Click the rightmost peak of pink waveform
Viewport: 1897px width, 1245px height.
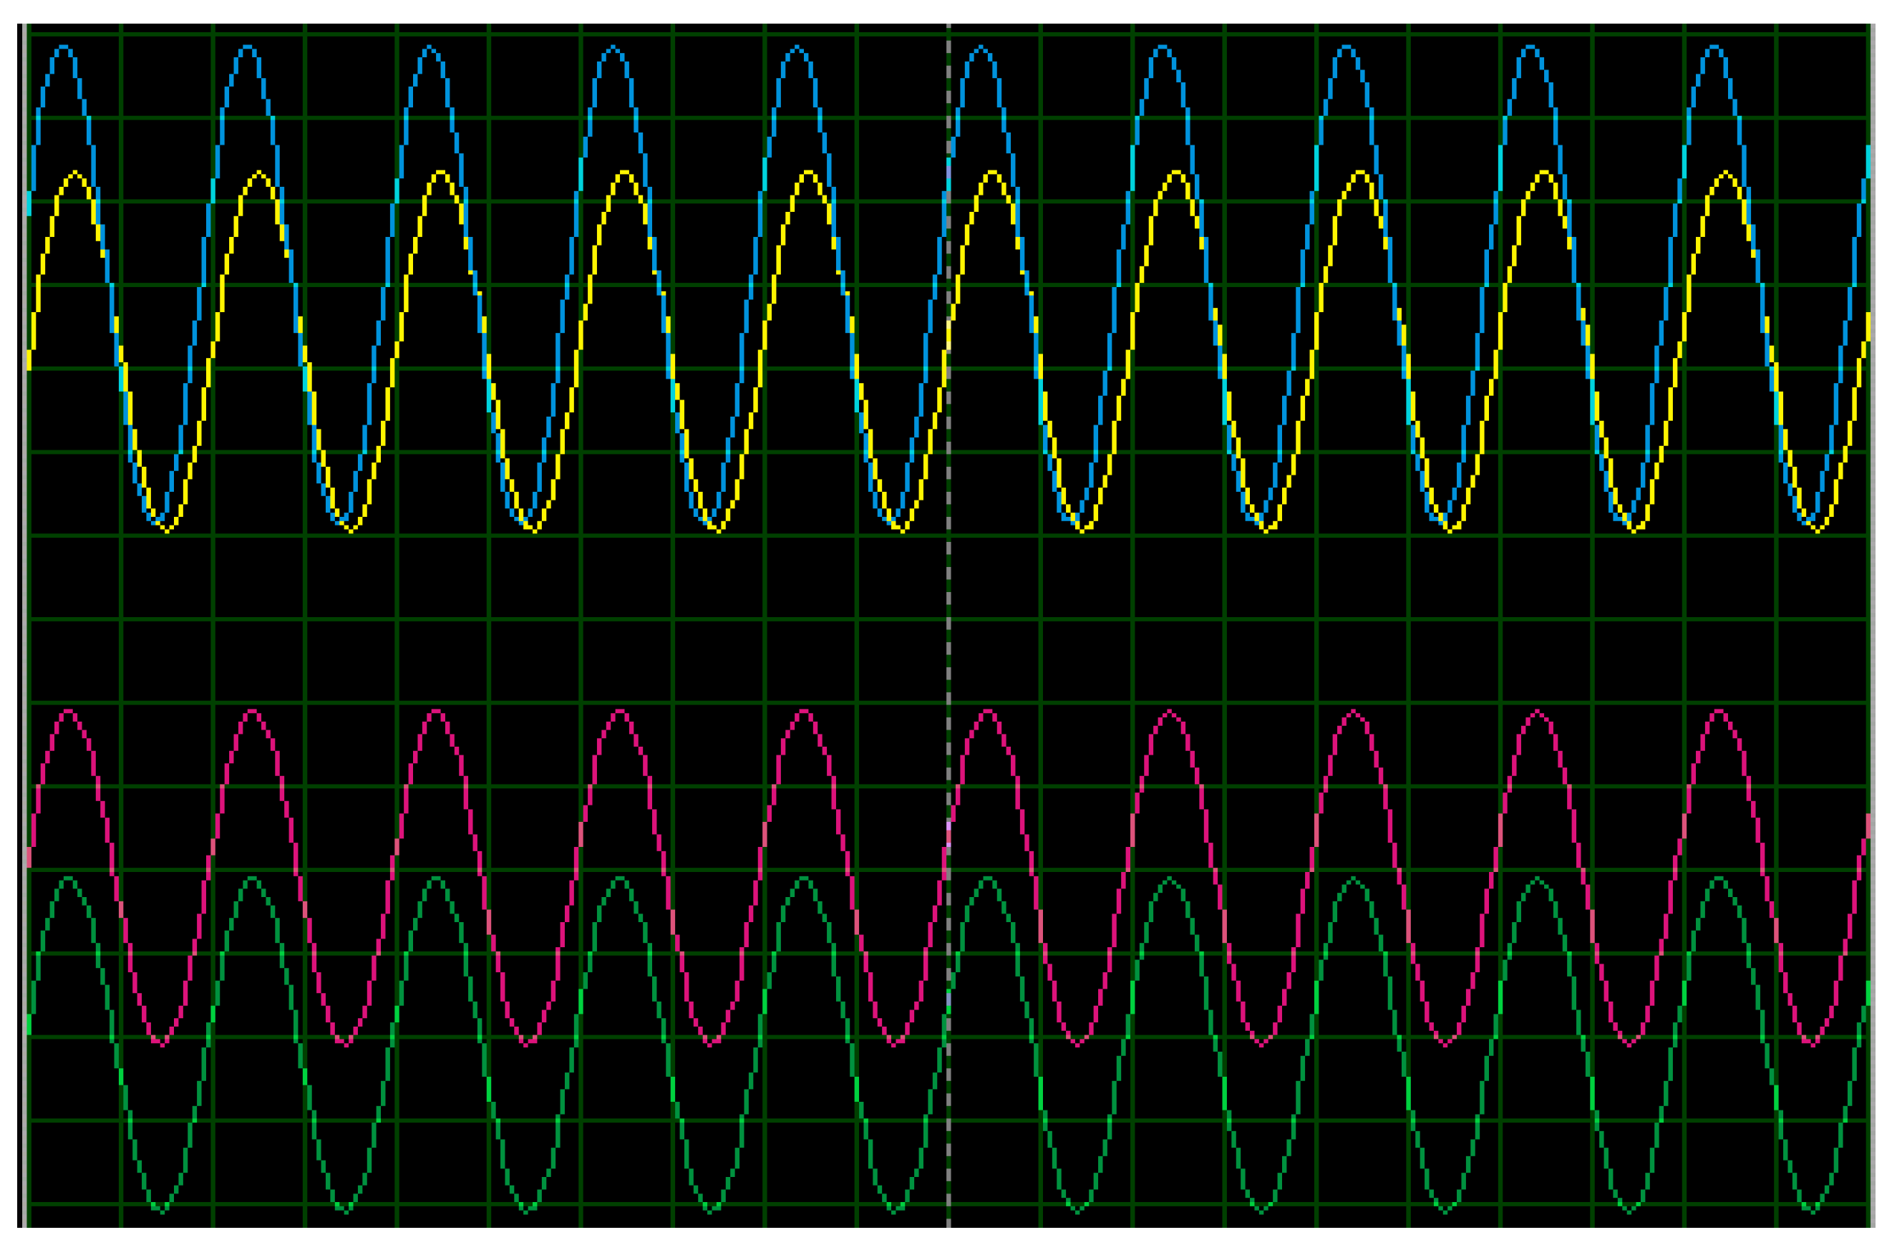pos(1719,710)
